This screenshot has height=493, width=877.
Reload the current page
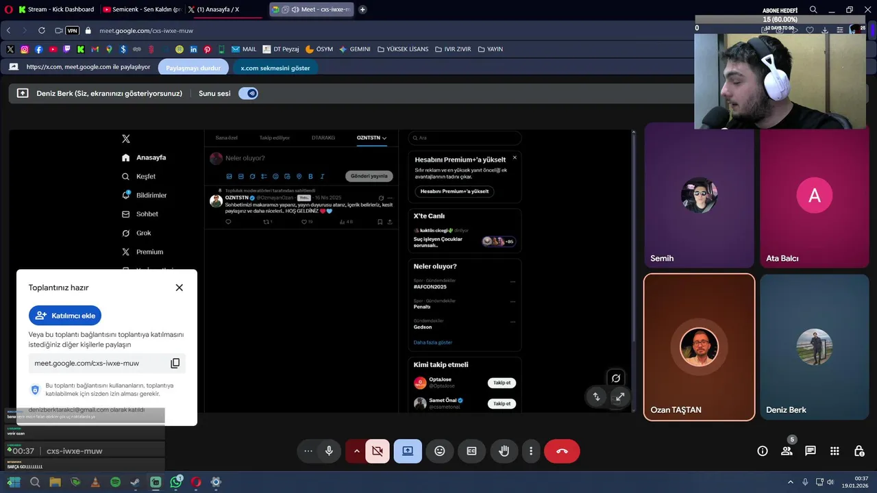41,31
